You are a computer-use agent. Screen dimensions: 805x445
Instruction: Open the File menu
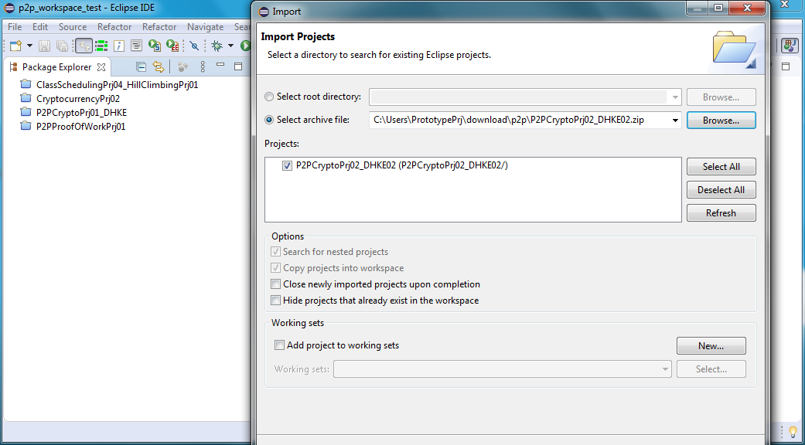(15, 27)
